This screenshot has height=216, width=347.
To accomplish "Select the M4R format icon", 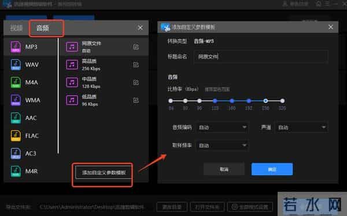I will pyautogui.click(x=16, y=171).
